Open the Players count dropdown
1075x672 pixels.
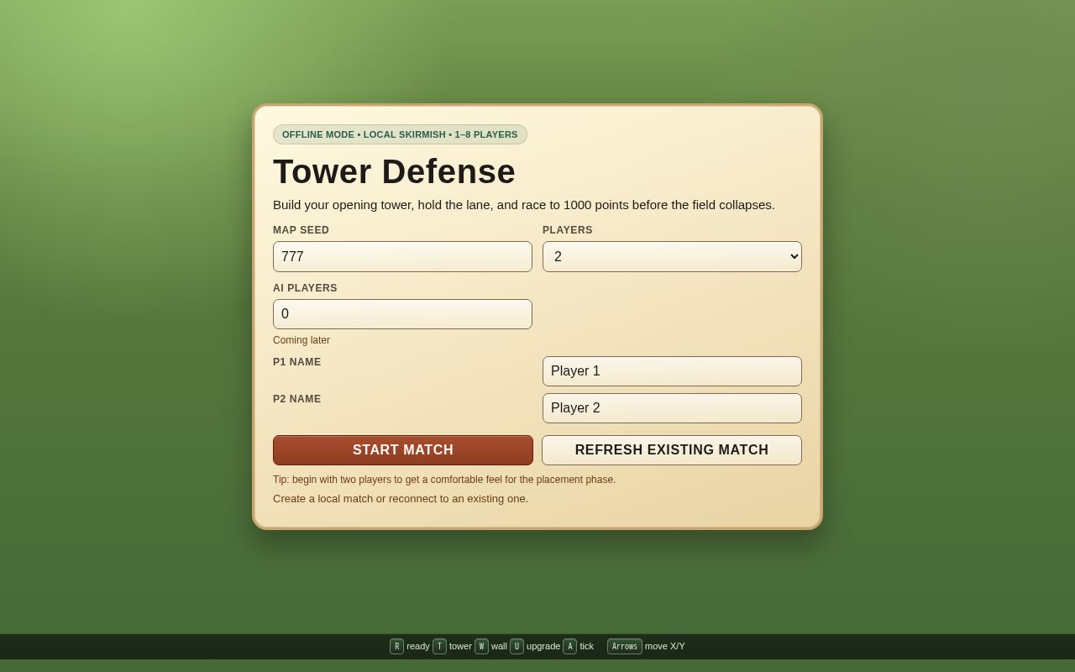coord(672,257)
